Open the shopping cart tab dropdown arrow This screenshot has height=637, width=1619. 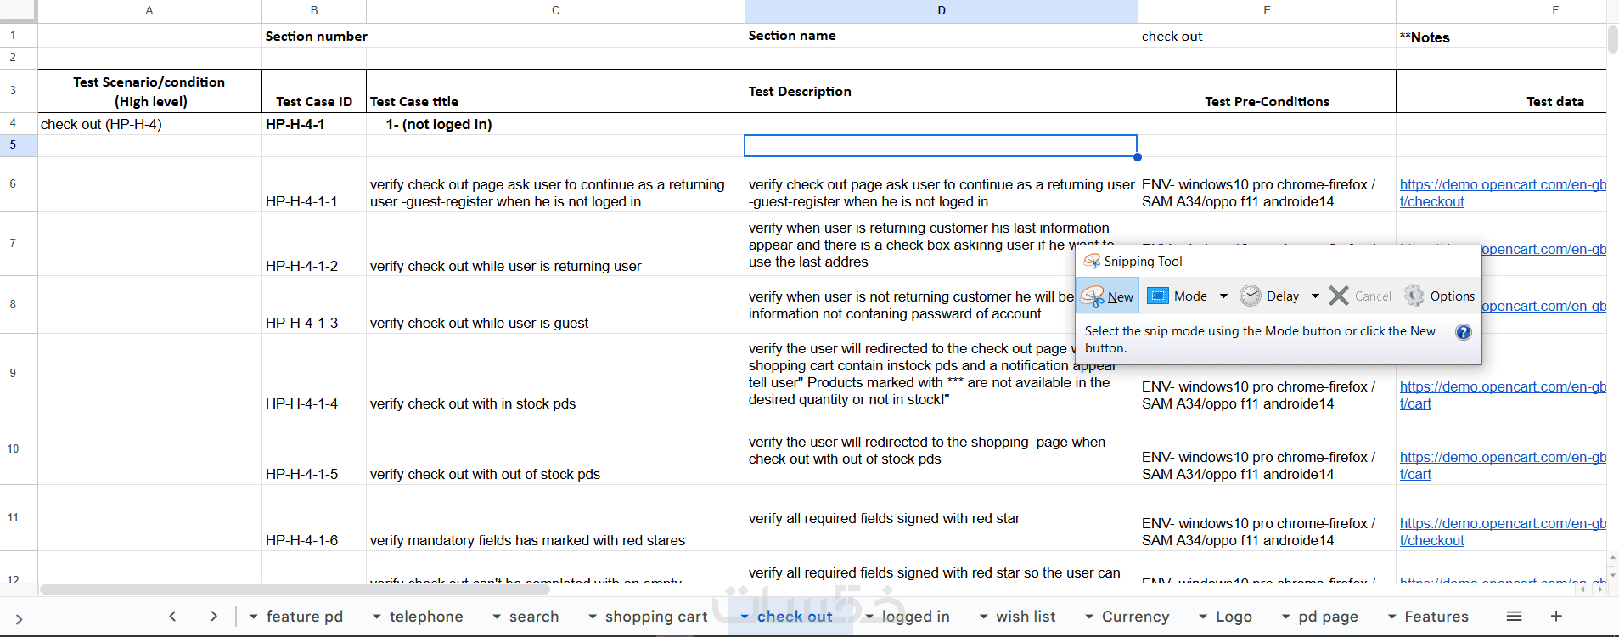pos(592,617)
